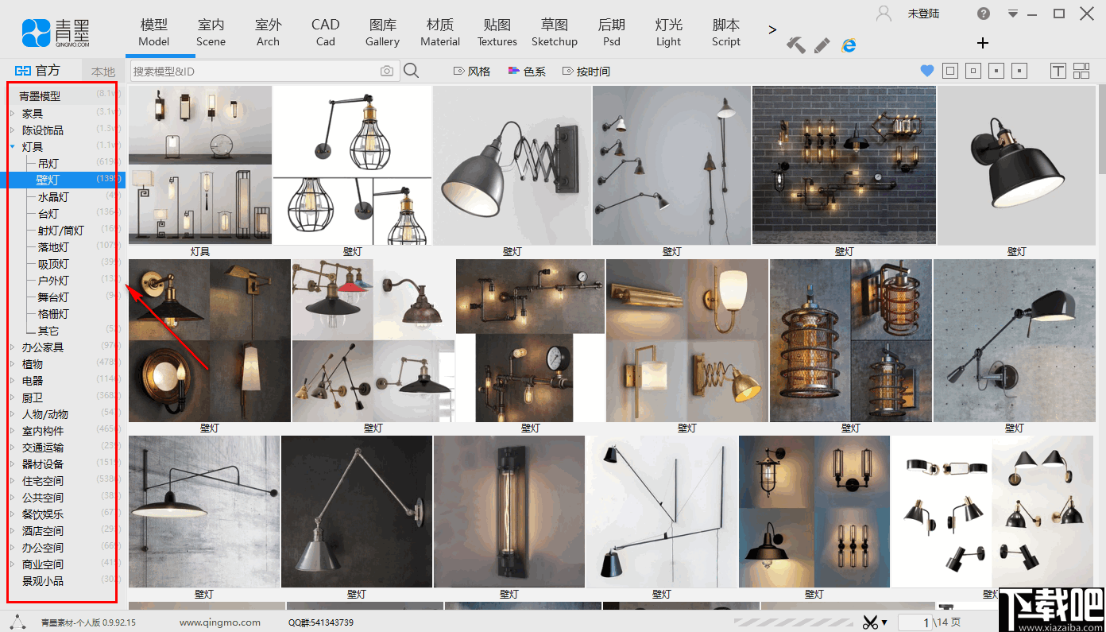The height and width of the screenshot is (632, 1106).
Task: Switch to the smallest thumbnail size icon
Action: [1019, 71]
